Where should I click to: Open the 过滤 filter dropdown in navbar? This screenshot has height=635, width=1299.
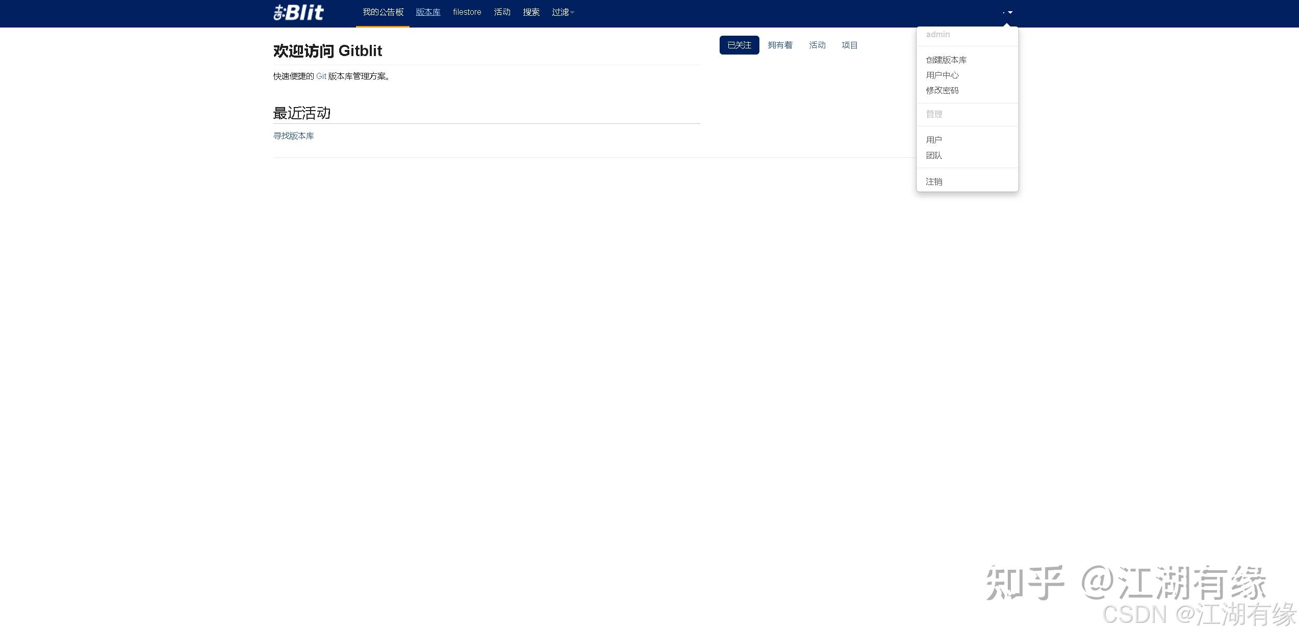(x=562, y=12)
